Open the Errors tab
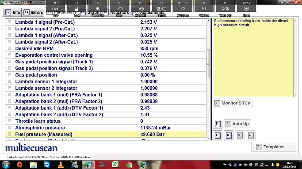The height and width of the screenshot is (169, 302). [x=34, y=12]
